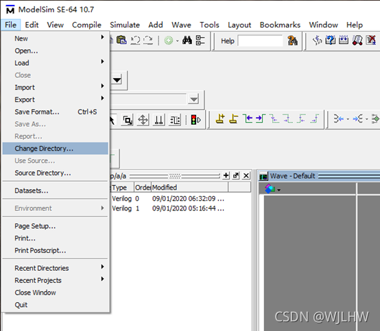
Task: Click the Find Previous Falling Edge icon
Action: pos(274,119)
